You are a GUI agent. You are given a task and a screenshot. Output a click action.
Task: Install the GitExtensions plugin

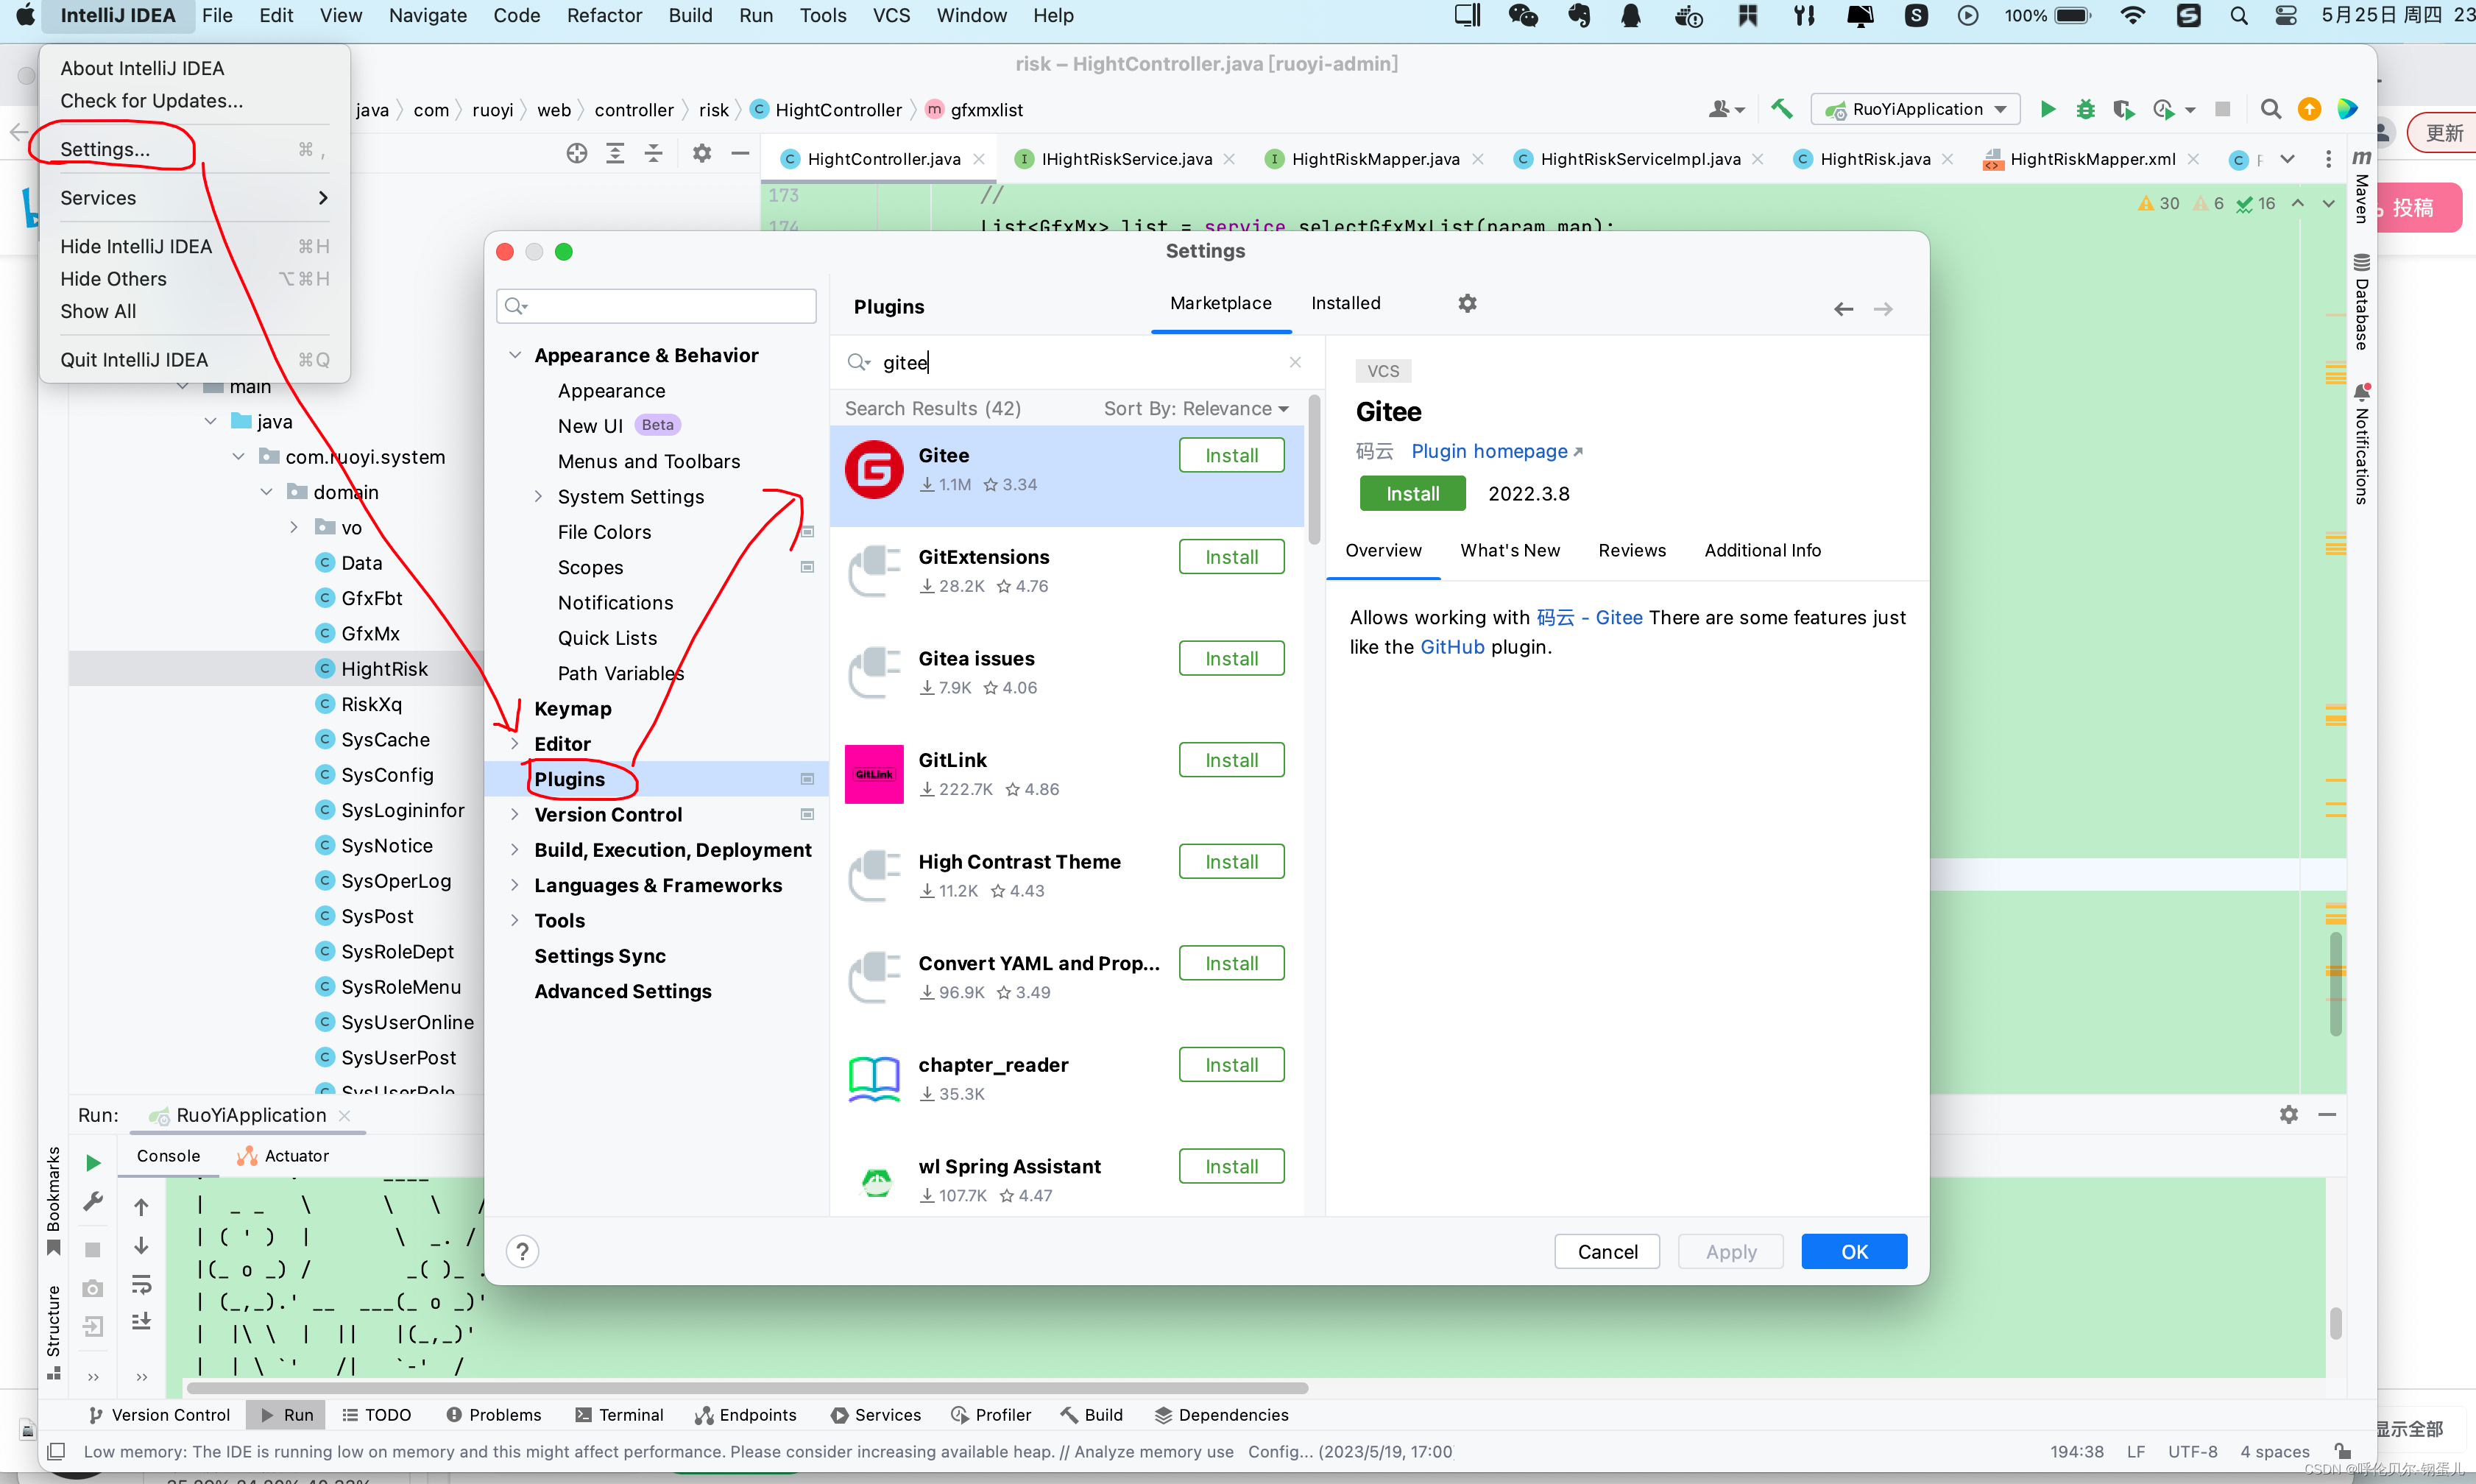pos(1231,557)
